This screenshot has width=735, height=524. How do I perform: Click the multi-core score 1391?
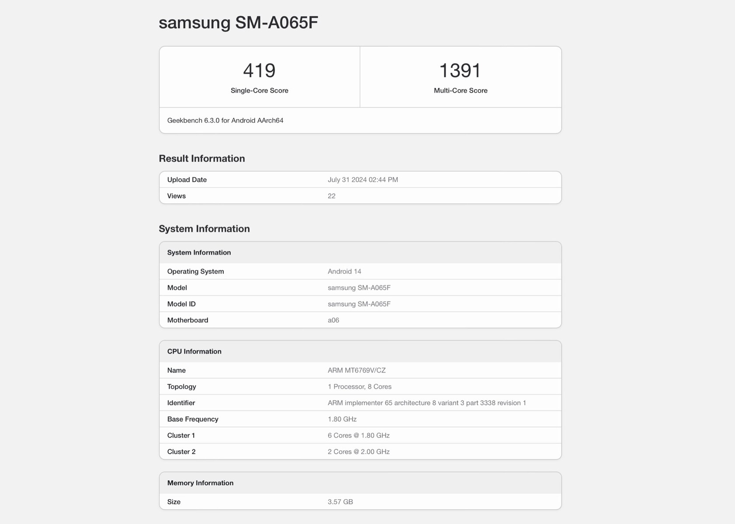pos(460,71)
